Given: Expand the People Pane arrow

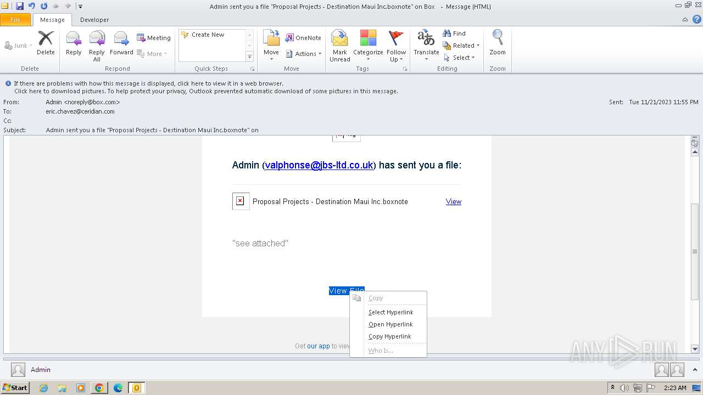Looking at the screenshot, I should (695, 370).
